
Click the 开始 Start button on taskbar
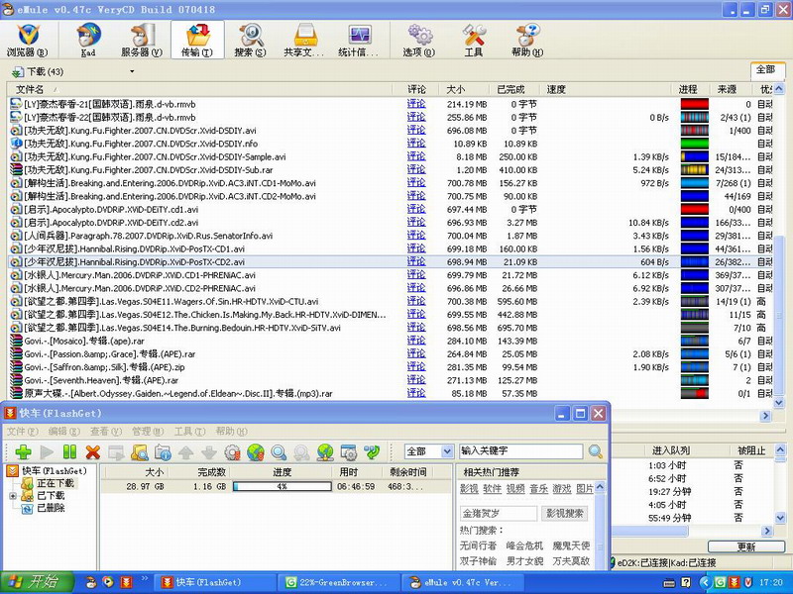coord(37,582)
